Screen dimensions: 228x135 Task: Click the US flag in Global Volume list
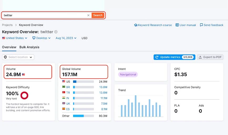[x=64, y=81]
